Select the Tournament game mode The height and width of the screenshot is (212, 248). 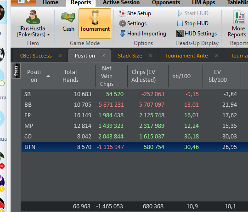pyautogui.click(x=95, y=23)
